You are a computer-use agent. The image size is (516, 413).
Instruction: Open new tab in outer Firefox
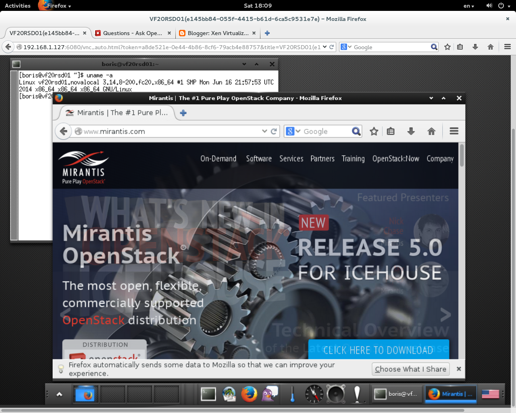tap(267, 33)
